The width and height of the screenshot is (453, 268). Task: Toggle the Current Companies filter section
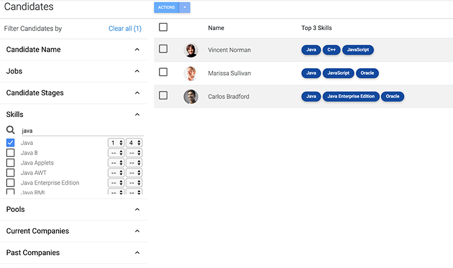(137, 231)
